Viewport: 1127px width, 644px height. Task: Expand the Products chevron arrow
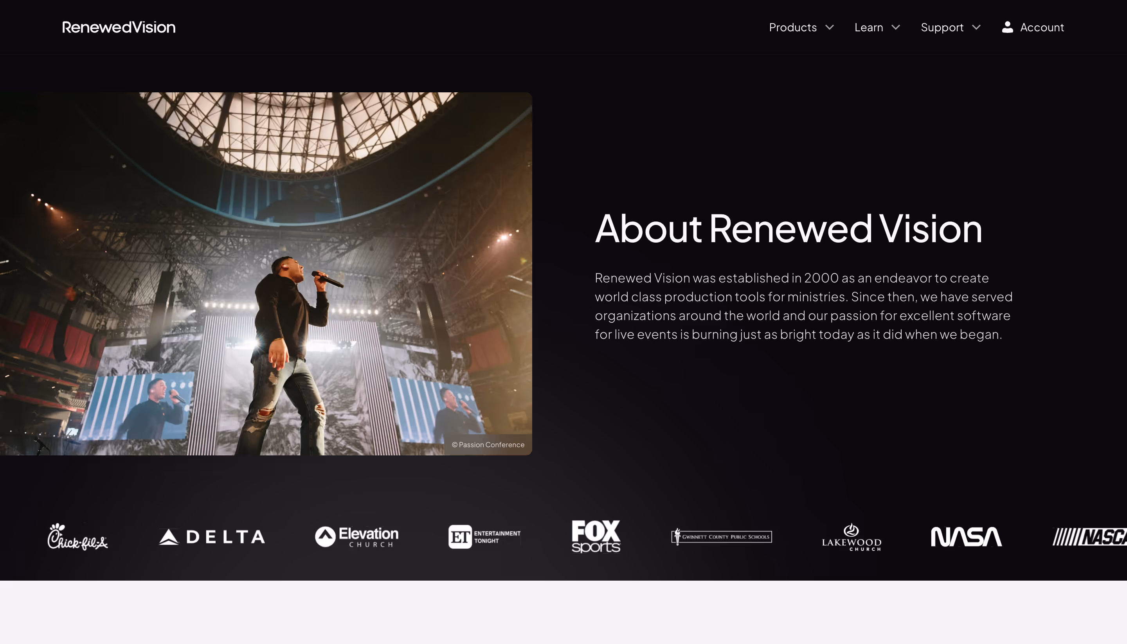830,27
